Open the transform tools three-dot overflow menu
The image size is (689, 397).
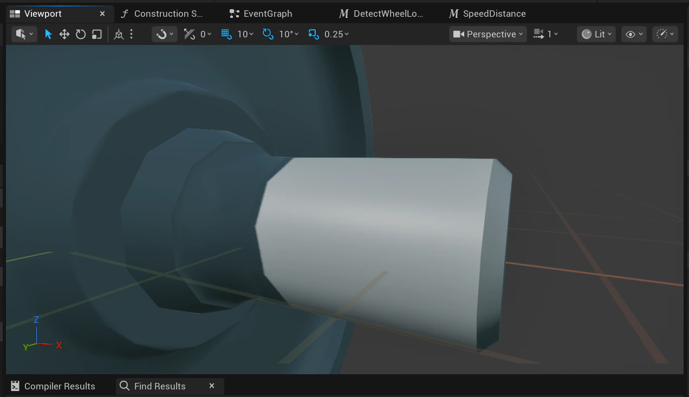[x=131, y=34]
